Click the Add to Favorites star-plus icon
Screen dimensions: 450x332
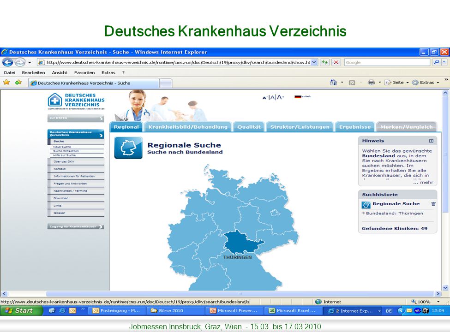[18, 83]
